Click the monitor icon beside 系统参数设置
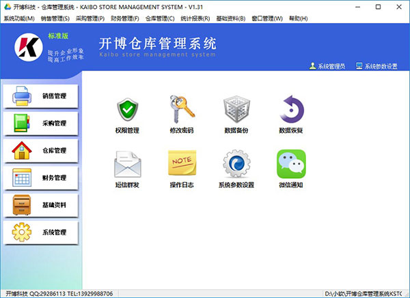Screen dimensions: 410x298 359,66
